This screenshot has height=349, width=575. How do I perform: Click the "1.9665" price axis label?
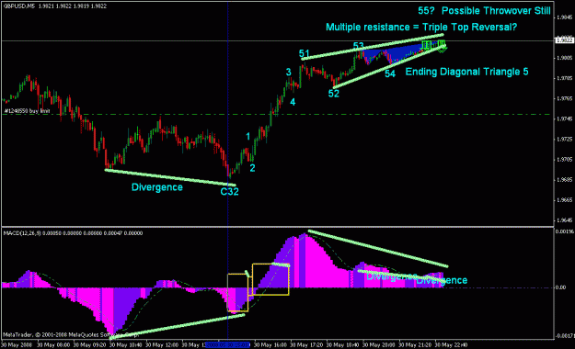[564, 200]
